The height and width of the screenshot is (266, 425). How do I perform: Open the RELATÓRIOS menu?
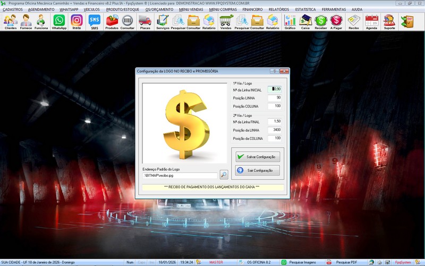pyautogui.click(x=279, y=10)
